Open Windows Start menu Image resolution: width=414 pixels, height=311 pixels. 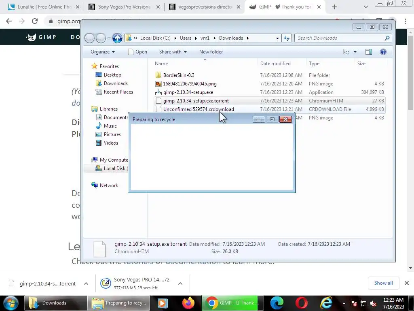[x=11, y=303]
